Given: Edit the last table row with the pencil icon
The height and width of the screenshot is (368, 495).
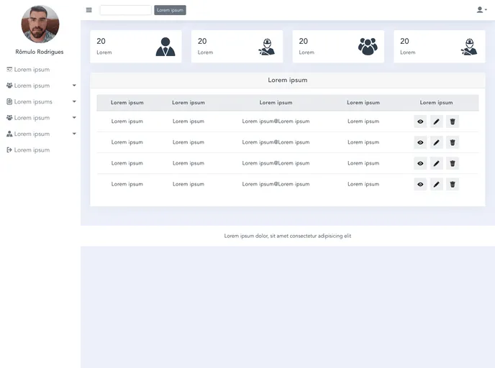Looking at the screenshot, I should [x=436, y=185].
